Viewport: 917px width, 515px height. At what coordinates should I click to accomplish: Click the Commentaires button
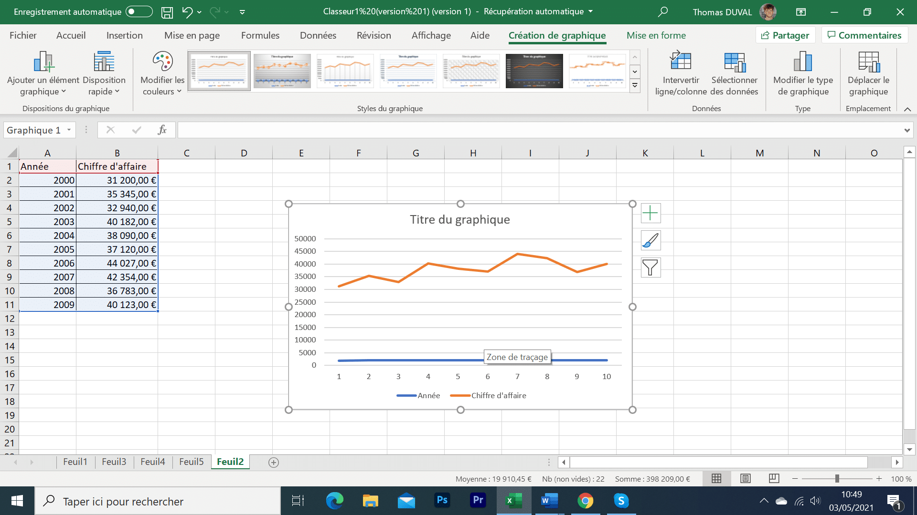coord(865,35)
